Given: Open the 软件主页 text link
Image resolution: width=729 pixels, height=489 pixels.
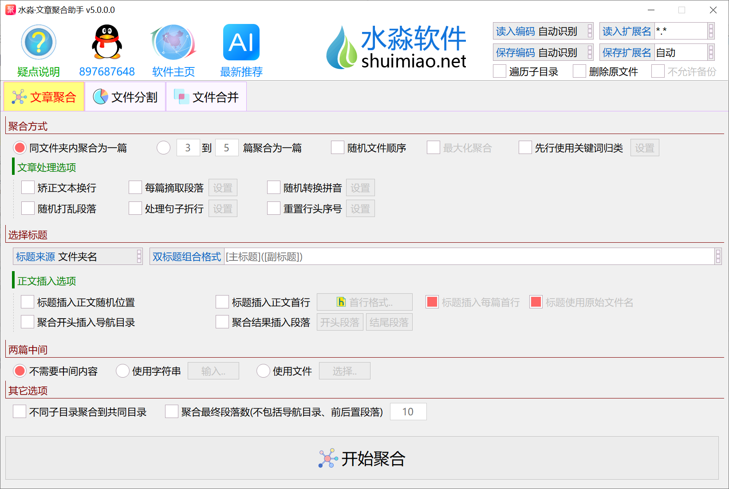Looking at the screenshot, I should click(173, 72).
